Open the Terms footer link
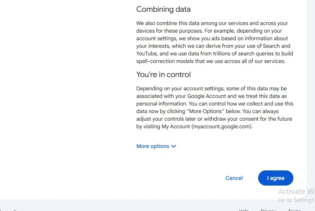Viewport: 315px width, 211px height. (295, 210)
